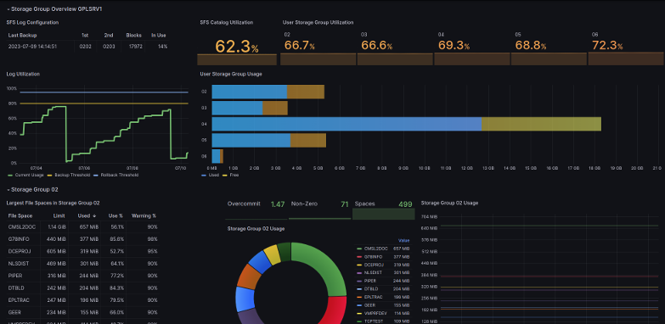Select VMPRFDEV entry in pie chart legend
This screenshot has width=665, height=324.
click(x=375, y=313)
